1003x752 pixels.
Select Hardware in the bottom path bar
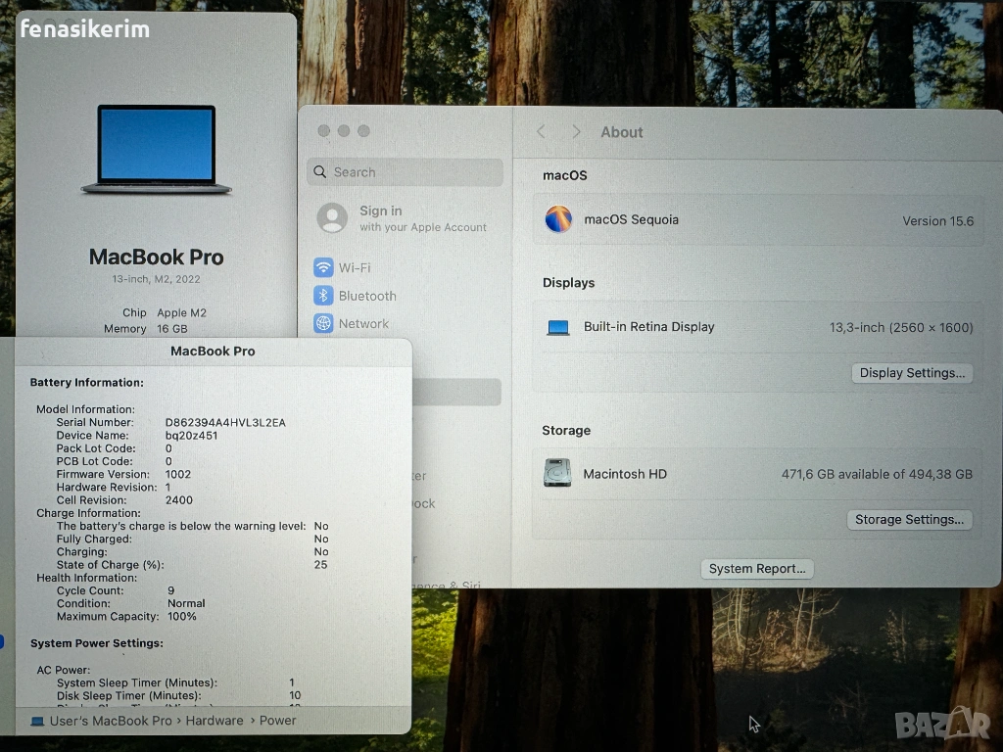pyautogui.click(x=215, y=721)
